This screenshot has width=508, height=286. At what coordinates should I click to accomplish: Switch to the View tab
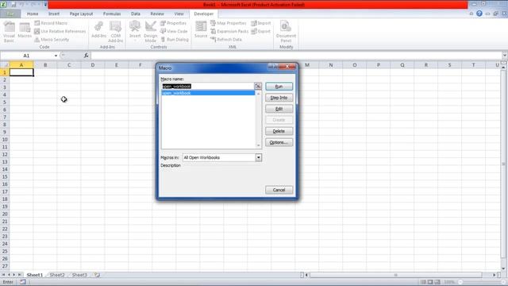pyautogui.click(x=179, y=14)
